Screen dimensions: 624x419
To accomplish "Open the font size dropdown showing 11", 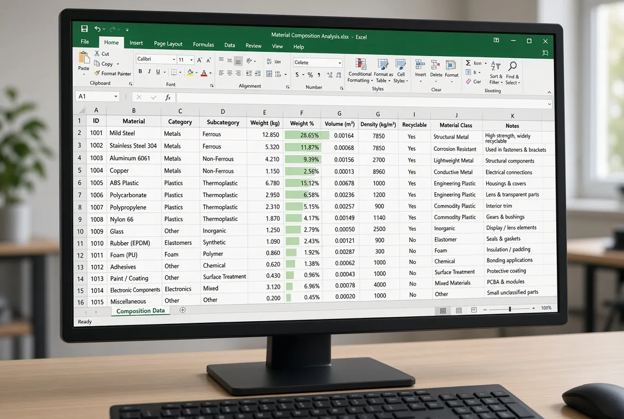I will pos(191,60).
